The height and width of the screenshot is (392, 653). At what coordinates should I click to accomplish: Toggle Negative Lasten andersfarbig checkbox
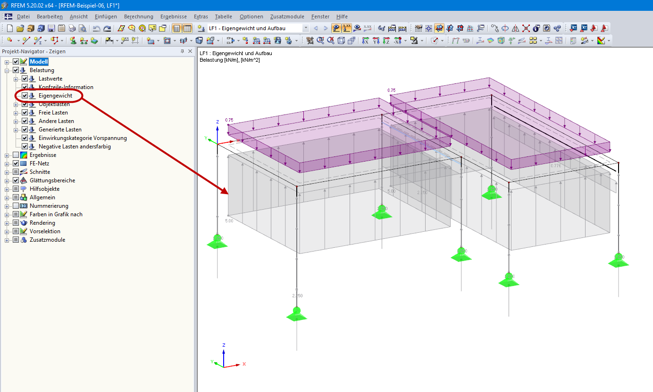tap(25, 147)
